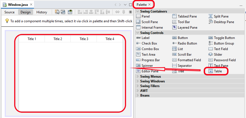The image size is (246, 118).
Task: Select the Slider palette component
Action: 218,55
